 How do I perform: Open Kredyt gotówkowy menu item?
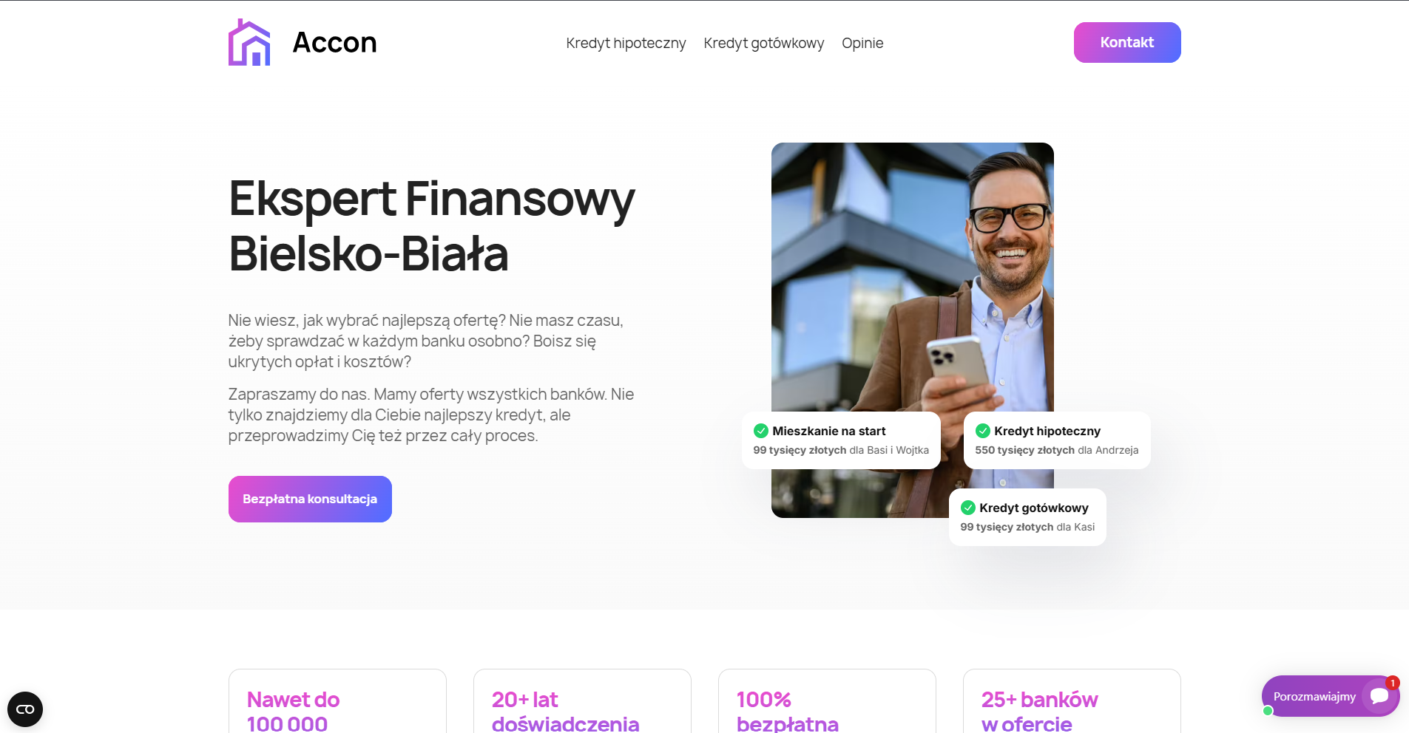click(763, 43)
